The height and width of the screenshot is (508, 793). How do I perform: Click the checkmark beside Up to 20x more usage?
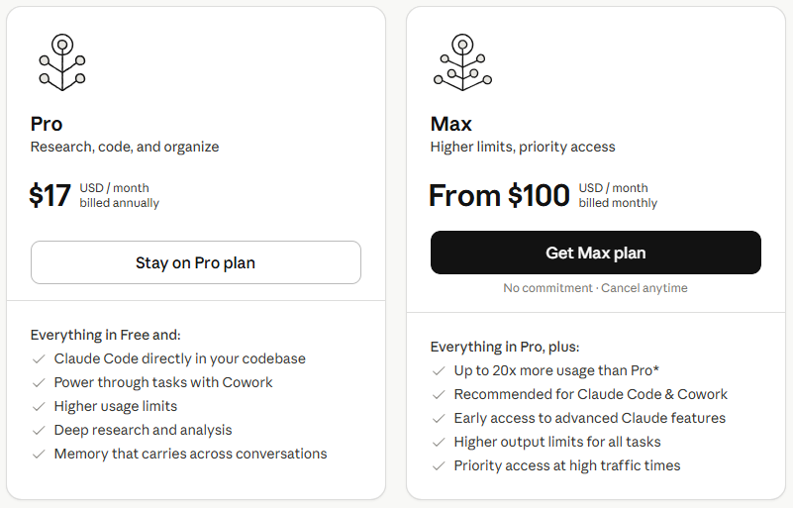pos(439,371)
